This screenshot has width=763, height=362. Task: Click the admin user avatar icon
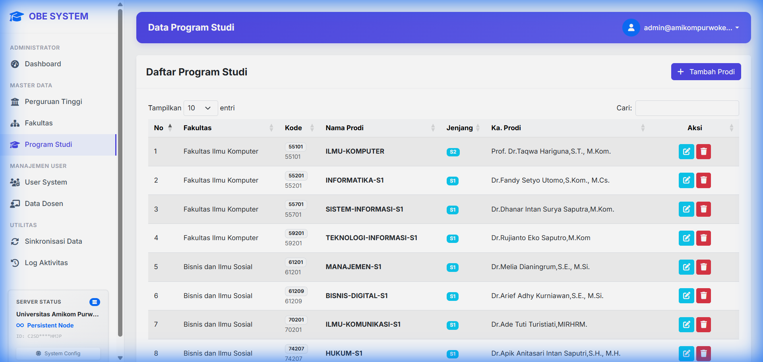point(631,28)
